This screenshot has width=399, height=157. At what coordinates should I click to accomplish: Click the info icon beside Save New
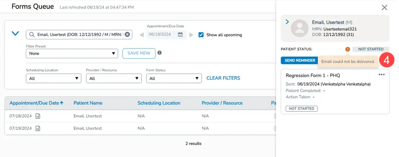coord(160,53)
